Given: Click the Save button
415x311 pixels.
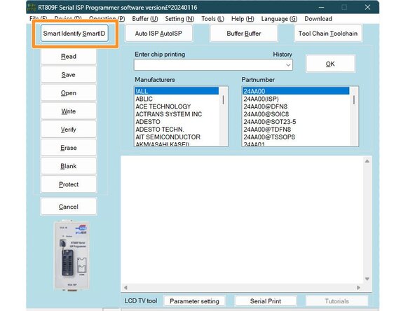Looking at the screenshot, I should point(69,74).
